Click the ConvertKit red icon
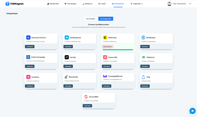The width and height of the screenshot is (197, 117). [x=105, y=57]
